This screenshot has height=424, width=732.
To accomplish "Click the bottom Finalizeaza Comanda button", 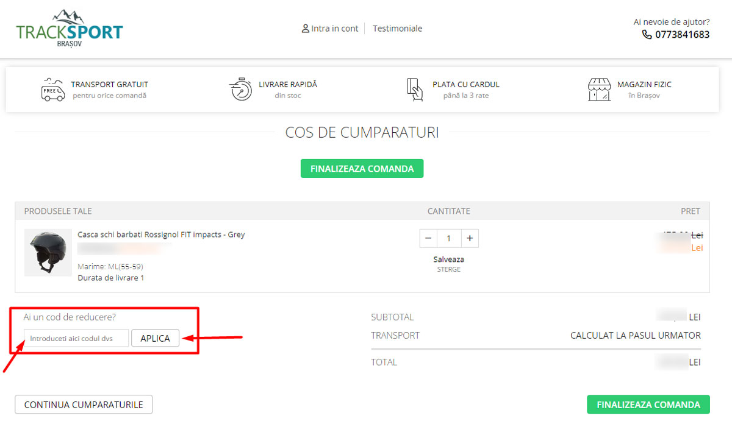I will 648,405.
